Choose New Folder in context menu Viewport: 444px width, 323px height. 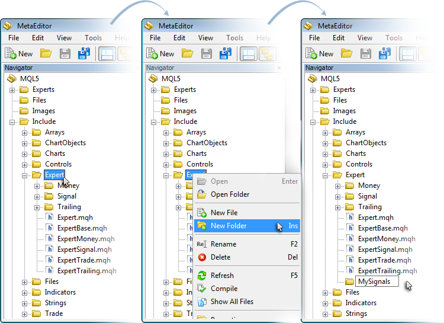point(247,226)
